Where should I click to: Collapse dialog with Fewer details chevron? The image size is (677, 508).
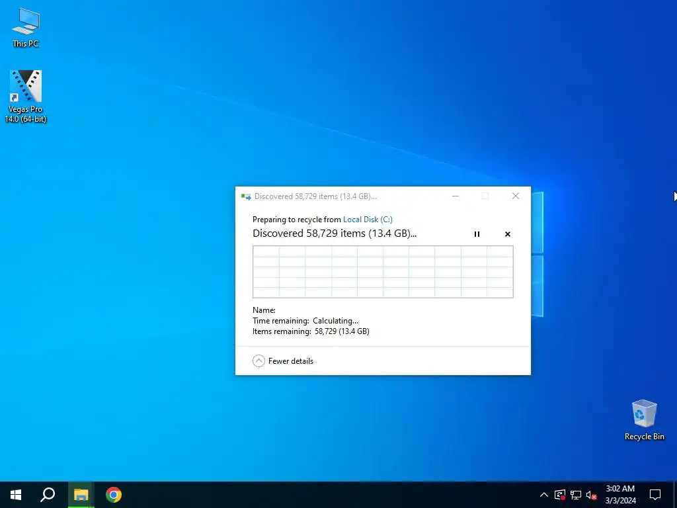(259, 360)
